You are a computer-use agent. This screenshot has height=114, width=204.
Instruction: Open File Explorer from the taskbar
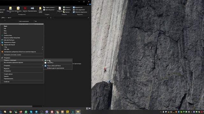[78, 112]
